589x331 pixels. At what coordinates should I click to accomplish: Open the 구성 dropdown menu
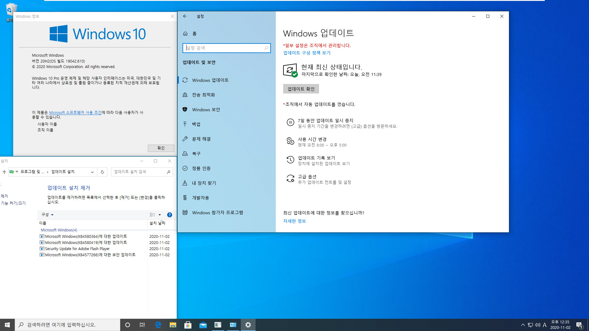[48, 215]
